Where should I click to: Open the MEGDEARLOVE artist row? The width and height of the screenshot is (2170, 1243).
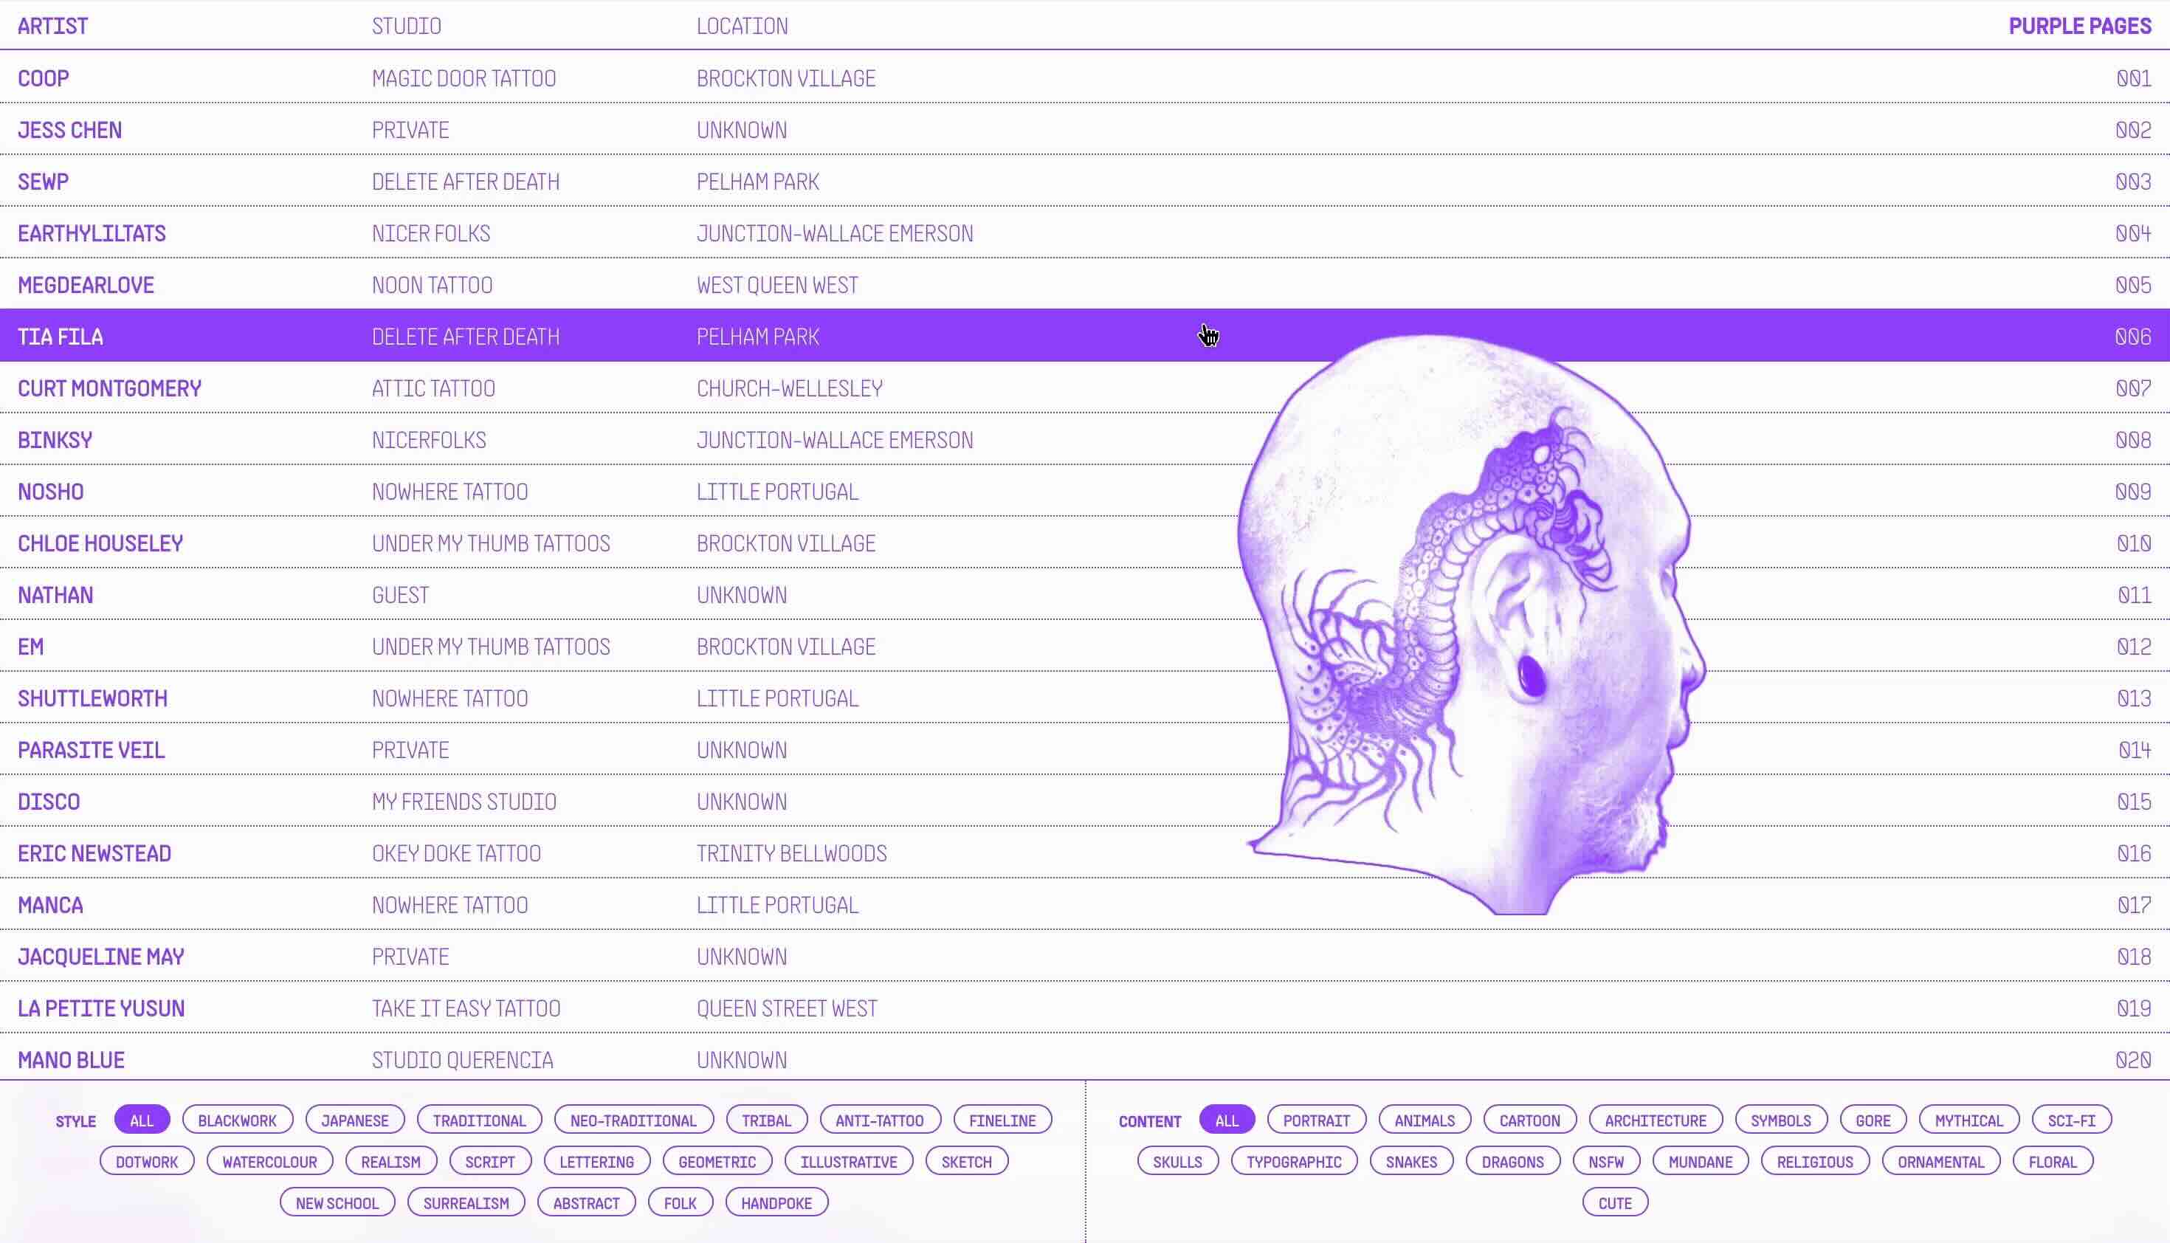[1085, 284]
